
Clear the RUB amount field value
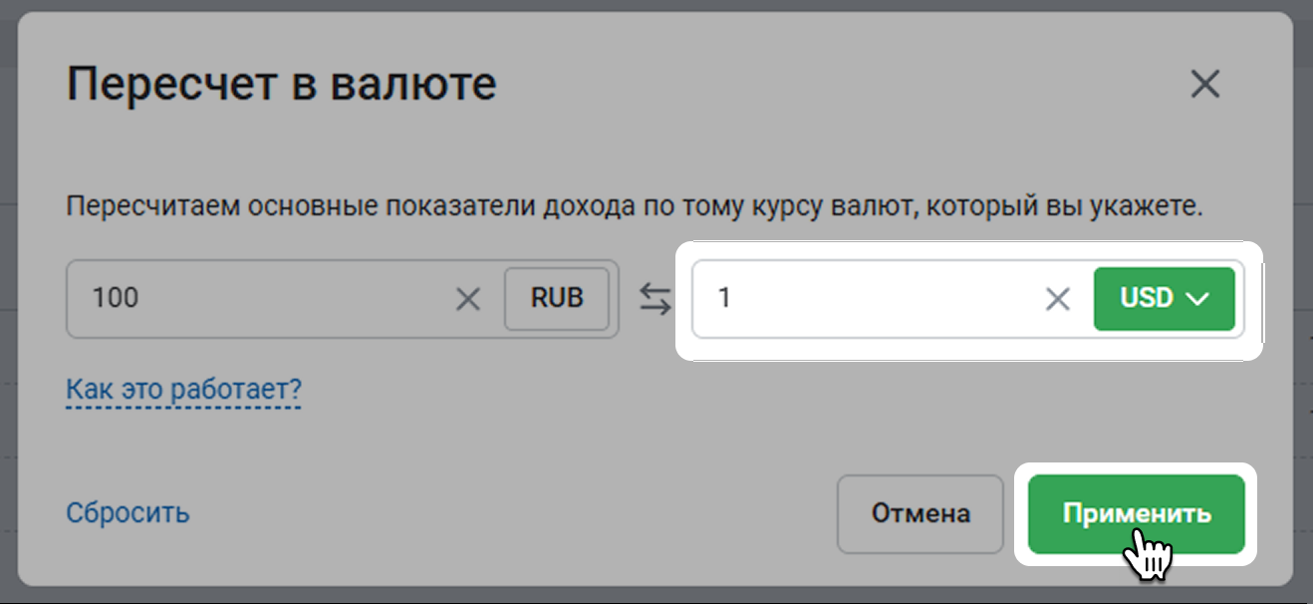pos(467,299)
